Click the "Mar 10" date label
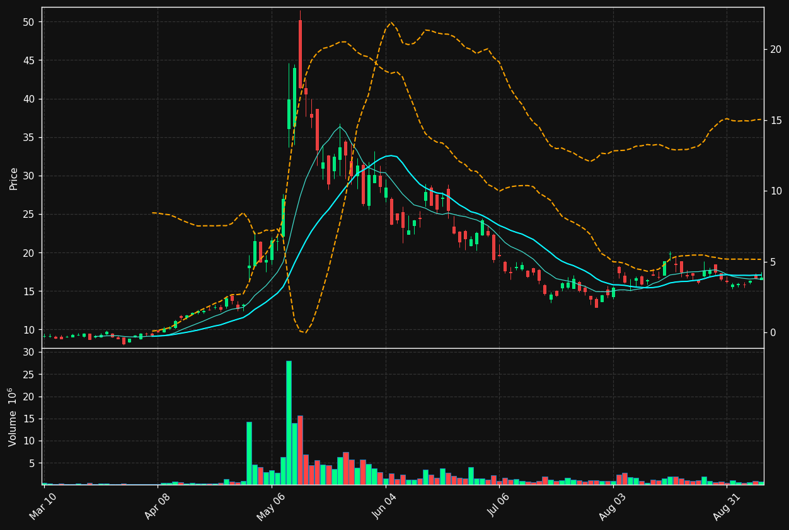This screenshot has height=530, width=789. (x=43, y=506)
